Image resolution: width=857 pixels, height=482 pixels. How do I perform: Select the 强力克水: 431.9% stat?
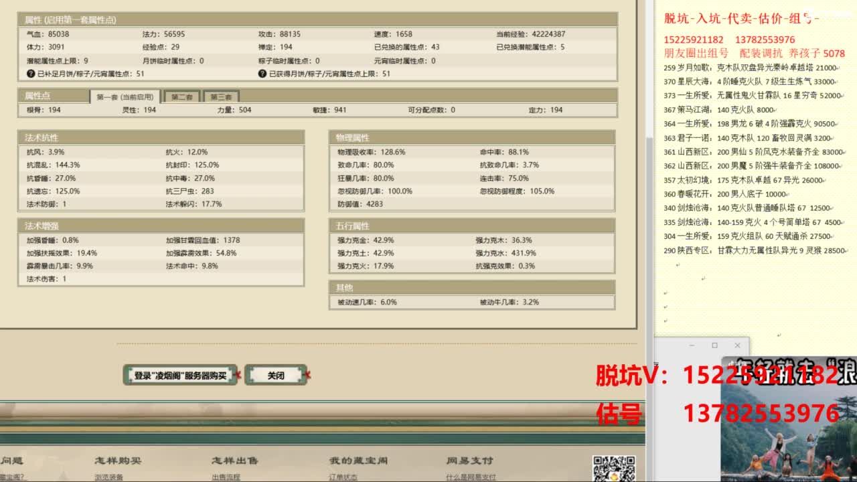[505, 253]
